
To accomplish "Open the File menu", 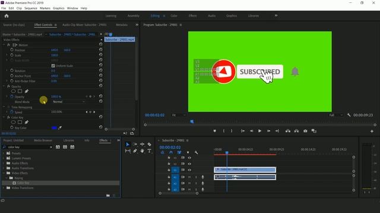I will 4,8.
